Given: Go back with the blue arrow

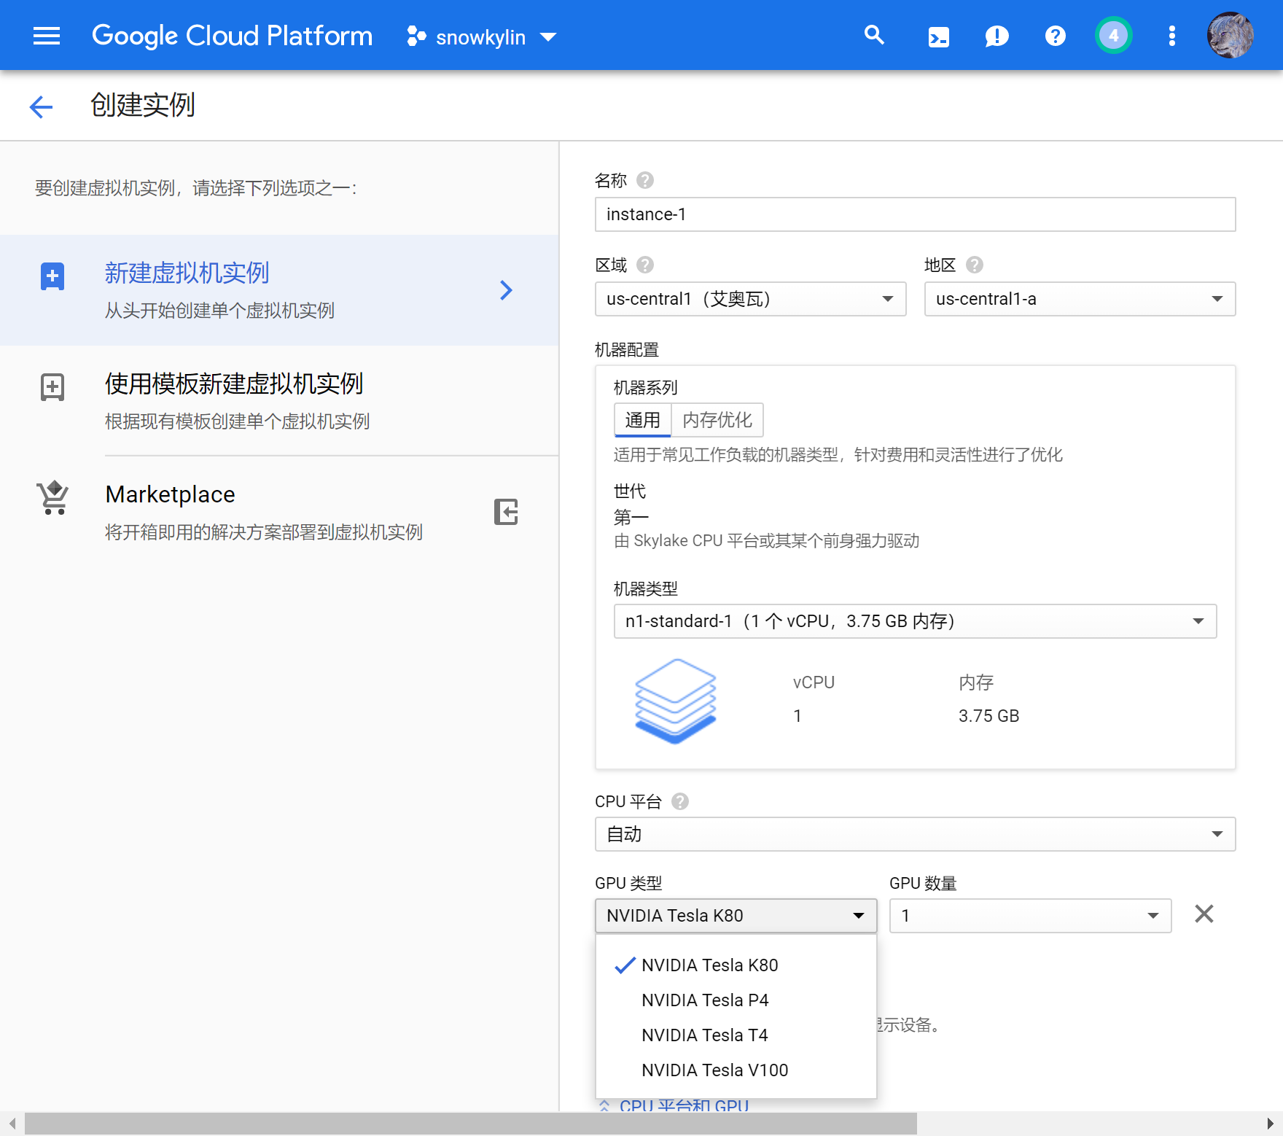Looking at the screenshot, I should click(x=42, y=106).
